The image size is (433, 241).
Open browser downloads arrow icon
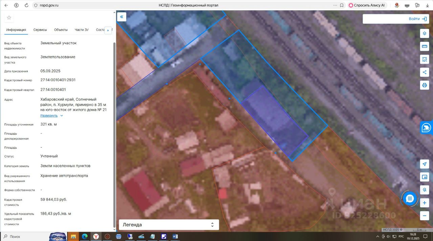coord(428,5)
